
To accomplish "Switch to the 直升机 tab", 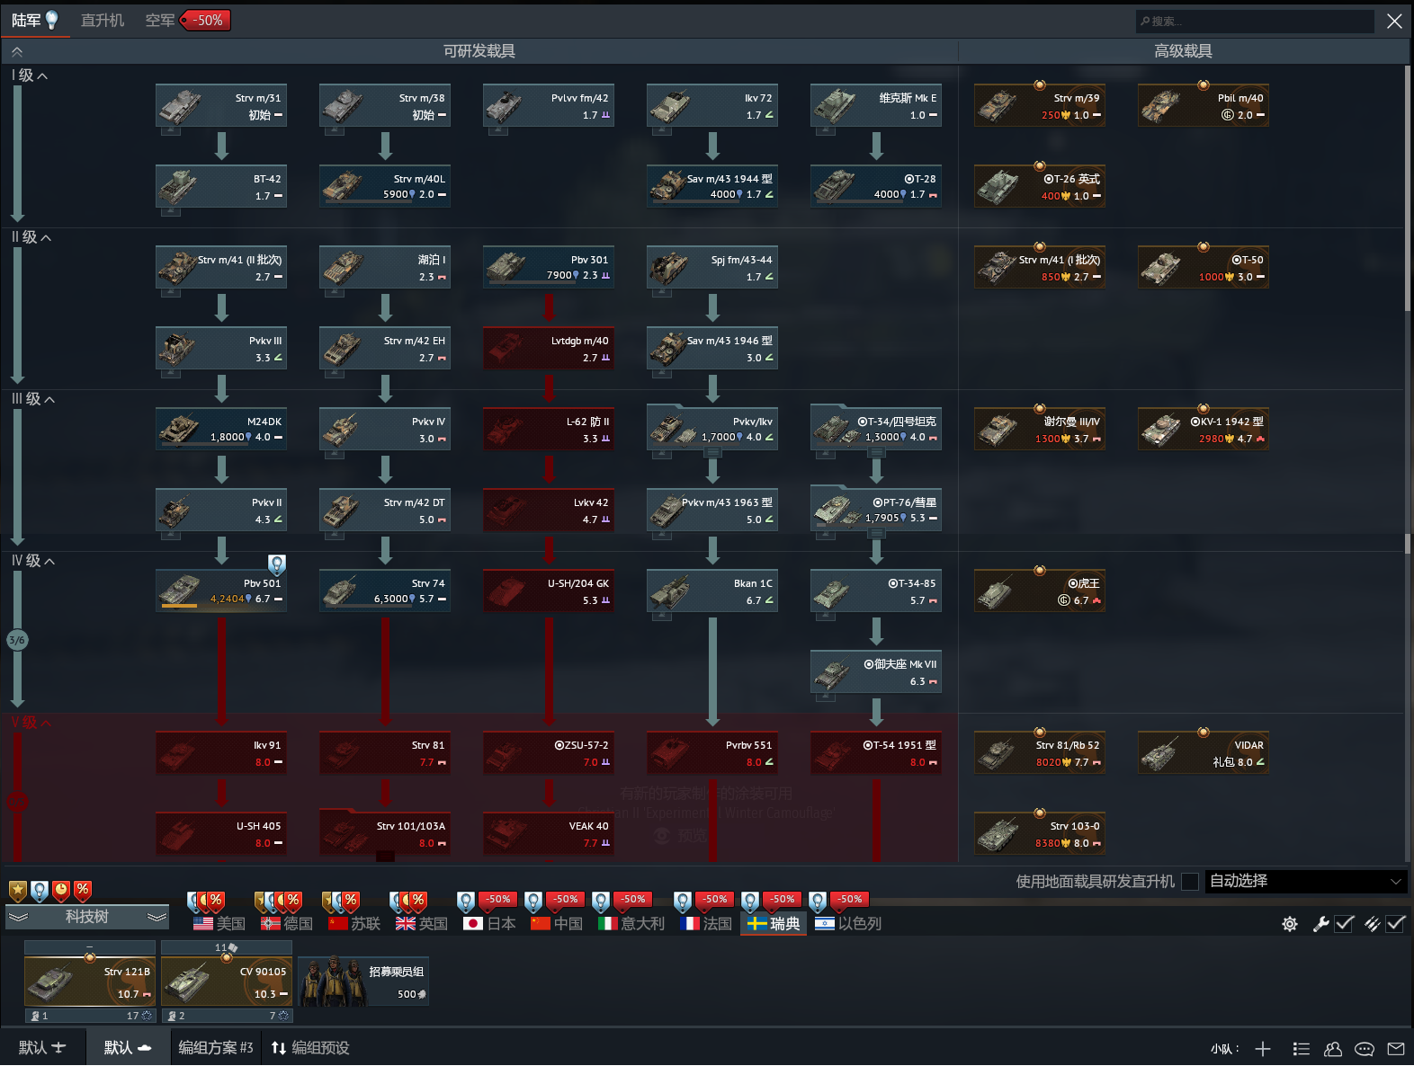I will 103,20.
